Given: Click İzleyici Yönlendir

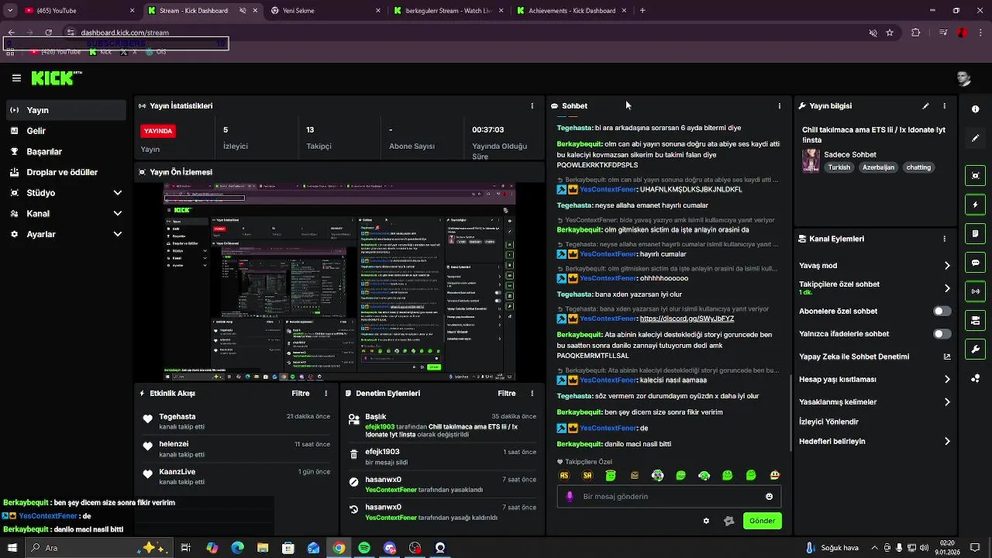Looking at the screenshot, I should pos(828,422).
